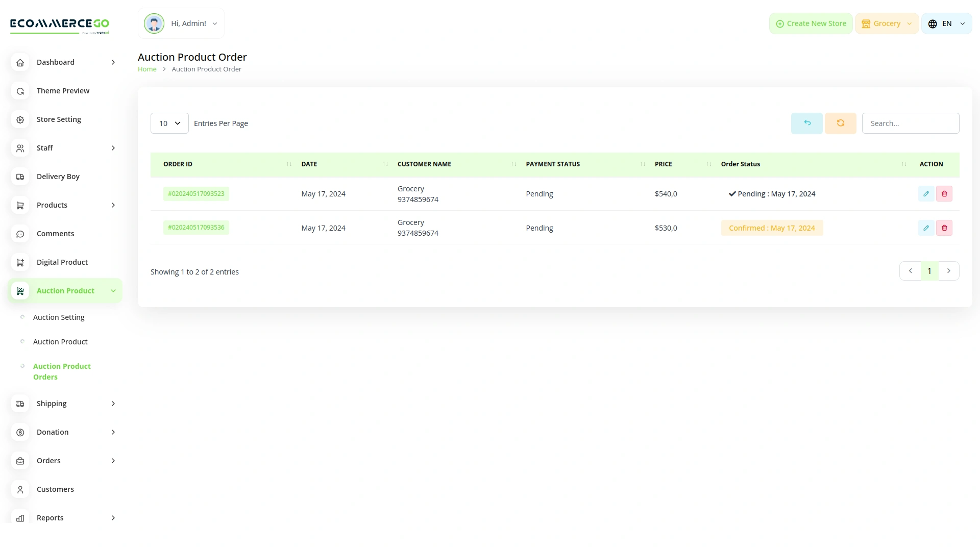Click the Comments speech bubble icon

click(20, 234)
